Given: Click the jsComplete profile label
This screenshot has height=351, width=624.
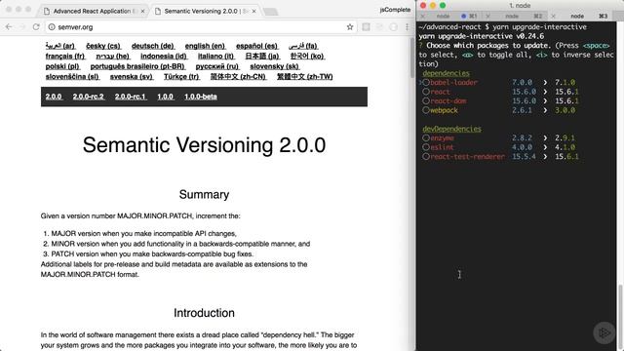Looking at the screenshot, I should [x=395, y=10].
